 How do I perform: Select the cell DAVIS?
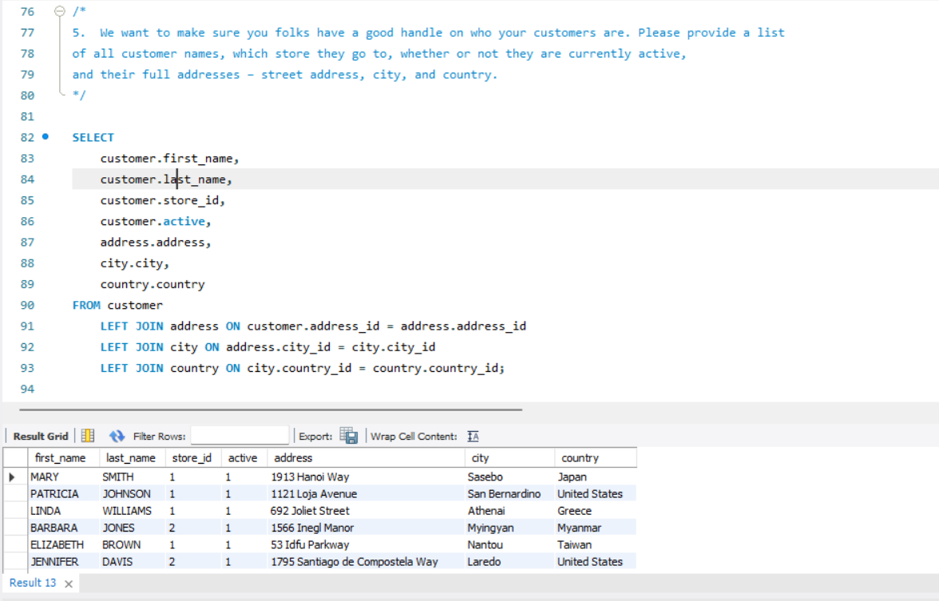tap(133, 562)
